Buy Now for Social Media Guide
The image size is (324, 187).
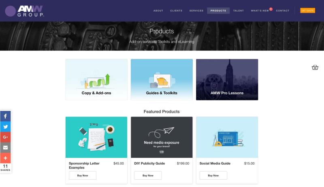pos(213,175)
